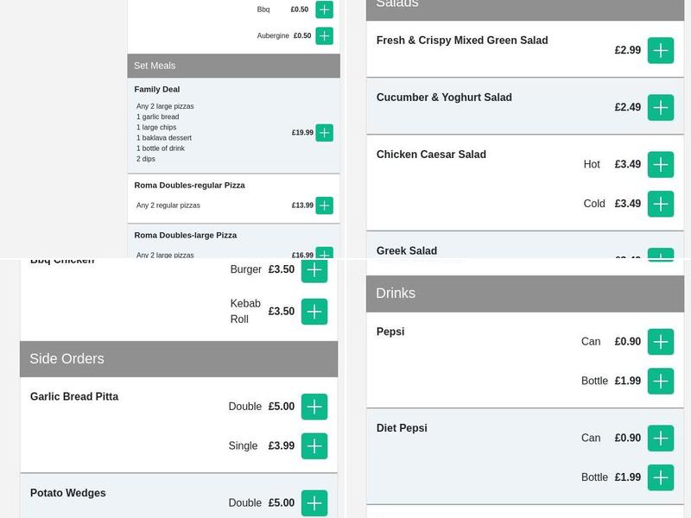The width and height of the screenshot is (691, 518).
Task: Add double Garlic Bread Pitta
Action: [x=314, y=407]
